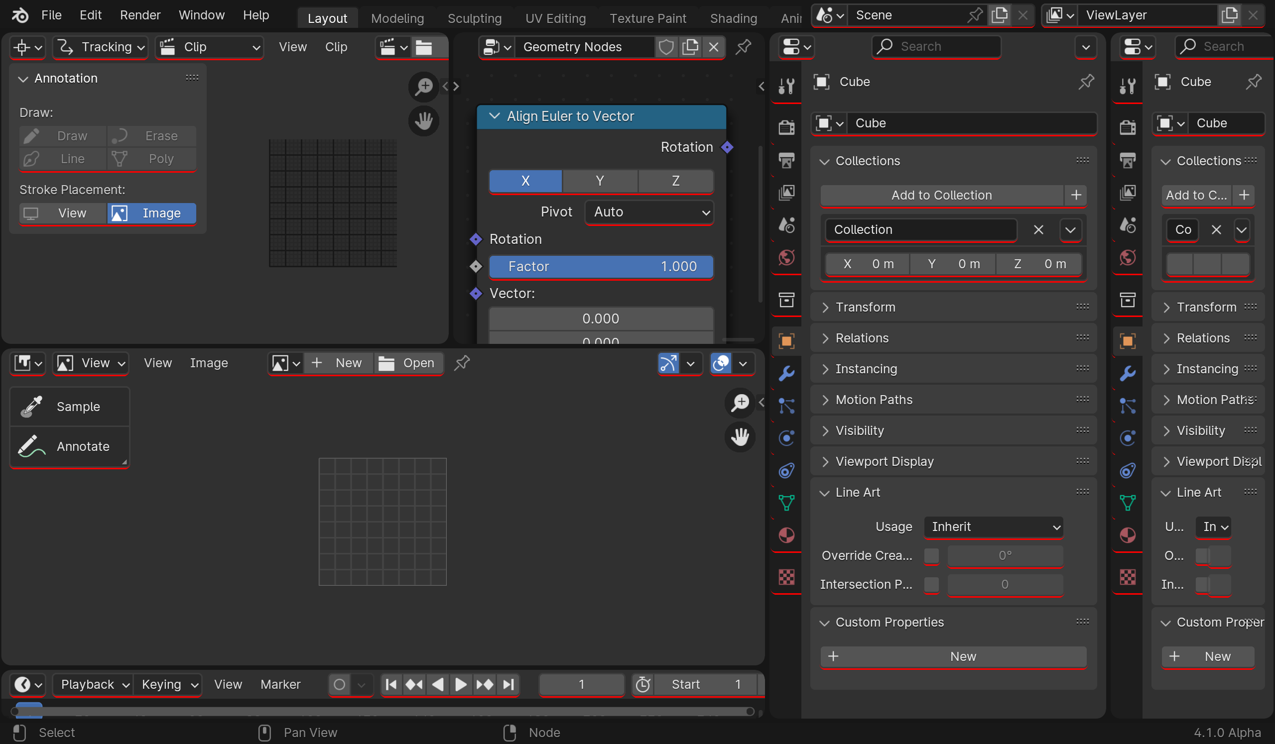Open Texture checkerboard tab in left properties
1275x744 pixels.
[x=786, y=577]
